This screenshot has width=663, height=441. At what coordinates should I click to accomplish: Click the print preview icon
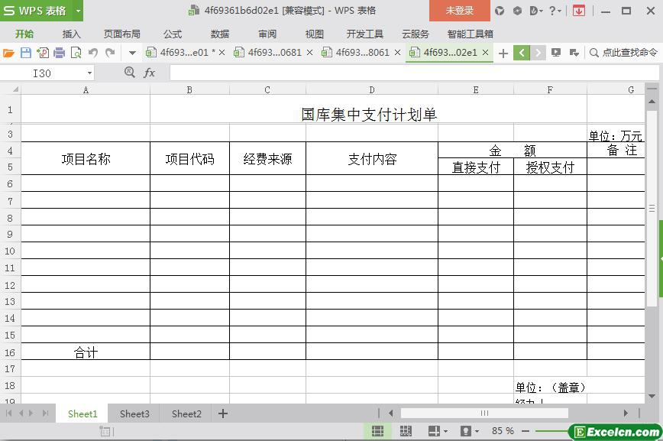(76, 53)
